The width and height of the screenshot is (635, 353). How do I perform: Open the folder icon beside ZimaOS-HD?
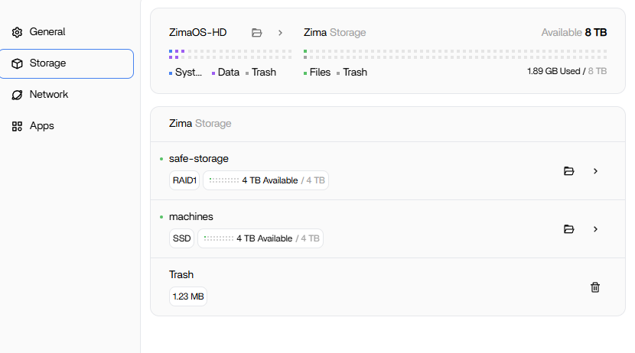[x=257, y=33]
